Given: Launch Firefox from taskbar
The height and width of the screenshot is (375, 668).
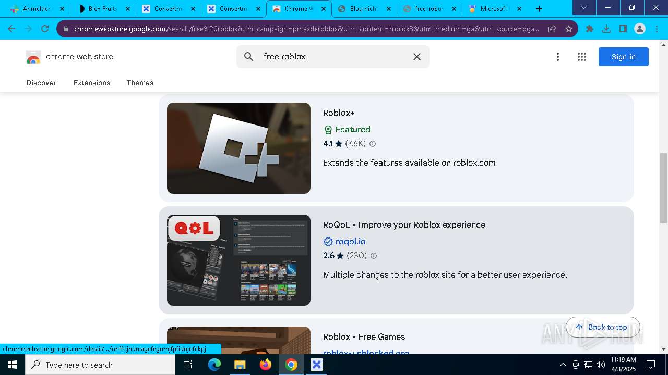Looking at the screenshot, I should pos(265,365).
